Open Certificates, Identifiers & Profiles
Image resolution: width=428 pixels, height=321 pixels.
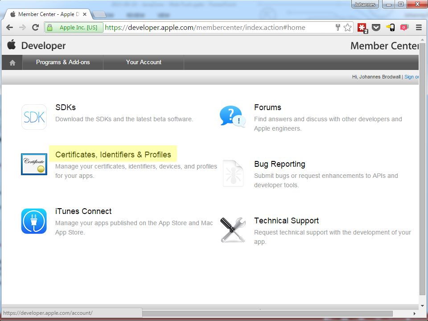113,155
